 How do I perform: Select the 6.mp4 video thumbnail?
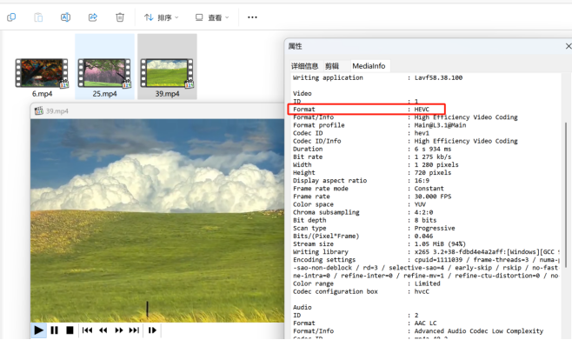[x=42, y=73]
